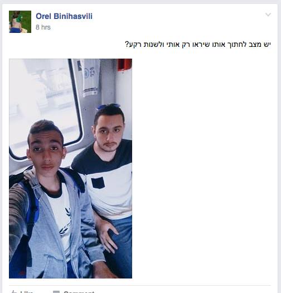Click the divider line above Like and Comment

139,286
